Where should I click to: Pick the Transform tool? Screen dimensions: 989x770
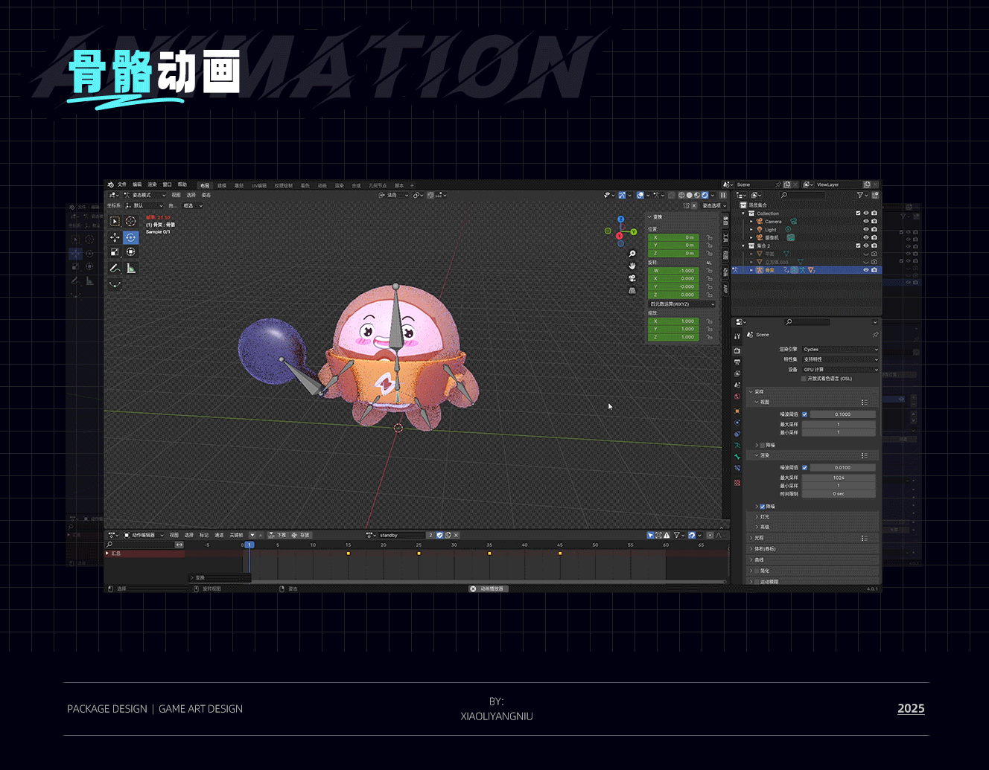pyautogui.click(x=130, y=252)
